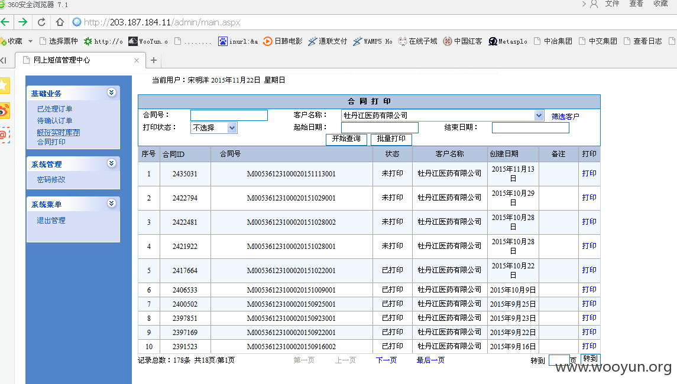The width and height of the screenshot is (677, 384).
Task: Click the 筛选客户 link
Action: pos(565,116)
